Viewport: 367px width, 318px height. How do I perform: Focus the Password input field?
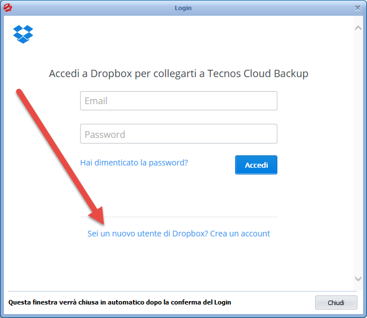(x=179, y=133)
